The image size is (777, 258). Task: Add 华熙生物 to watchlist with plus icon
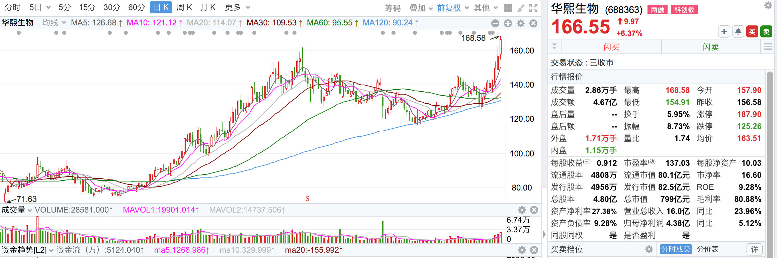(x=724, y=32)
